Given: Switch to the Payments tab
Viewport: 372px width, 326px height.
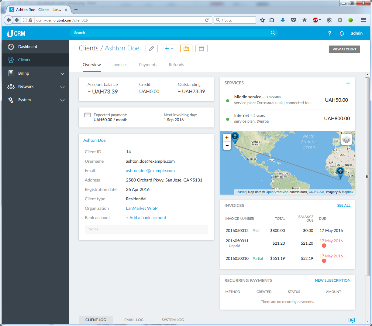Looking at the screenshot, I should coord(148,65).
